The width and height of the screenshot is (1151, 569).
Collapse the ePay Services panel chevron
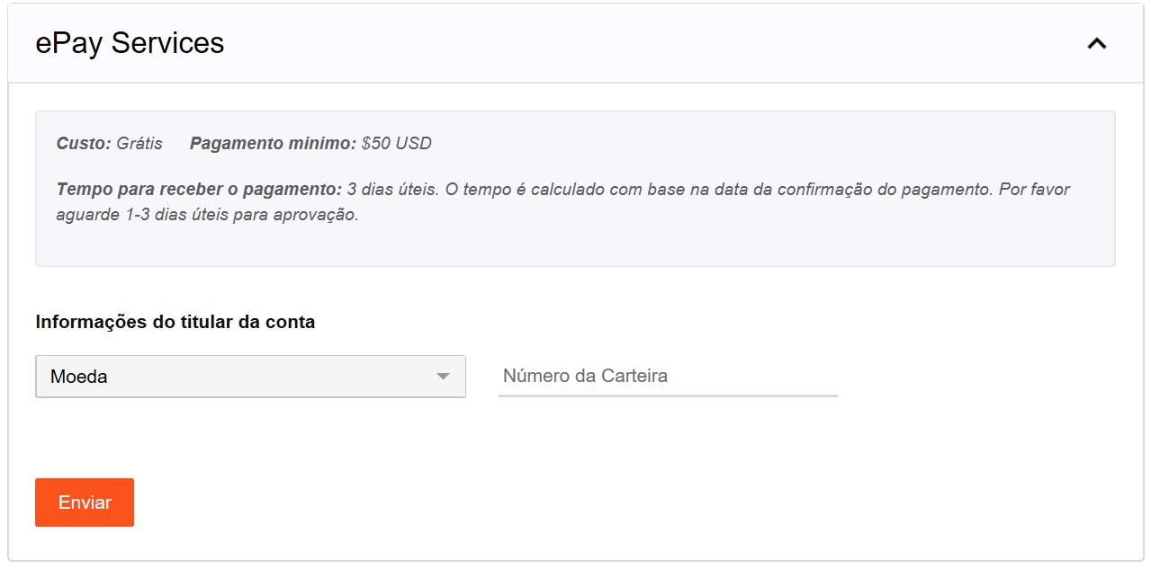point(1096,43)
